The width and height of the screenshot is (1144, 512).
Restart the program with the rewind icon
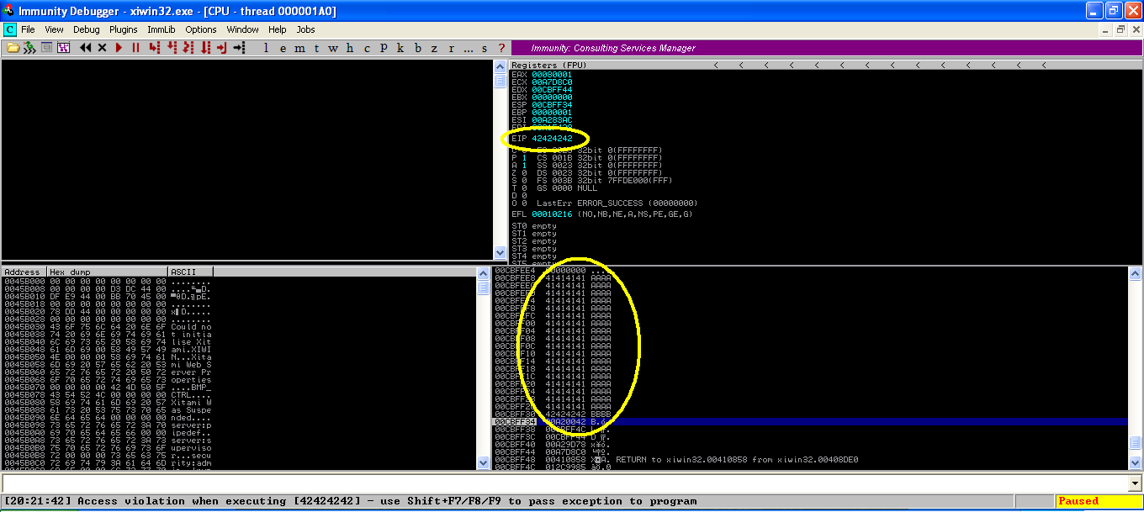tap(86, 48)
